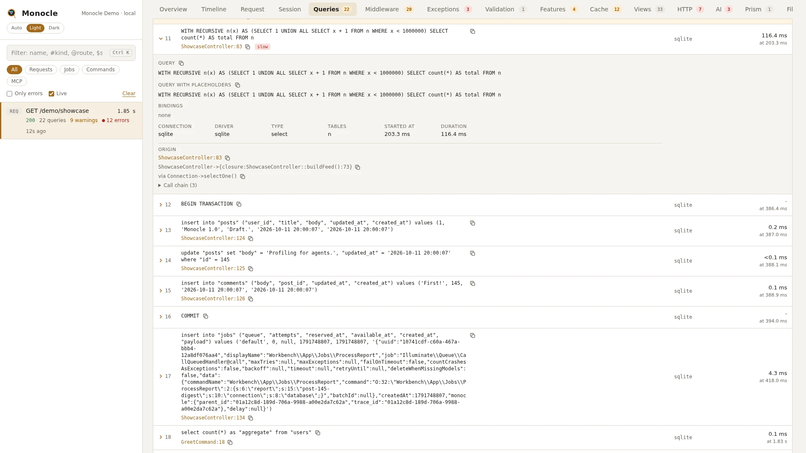Viewport: 806px width, 453px height.
Task: Copy the buildFeed closure frame
Action: tap(358, 167)
